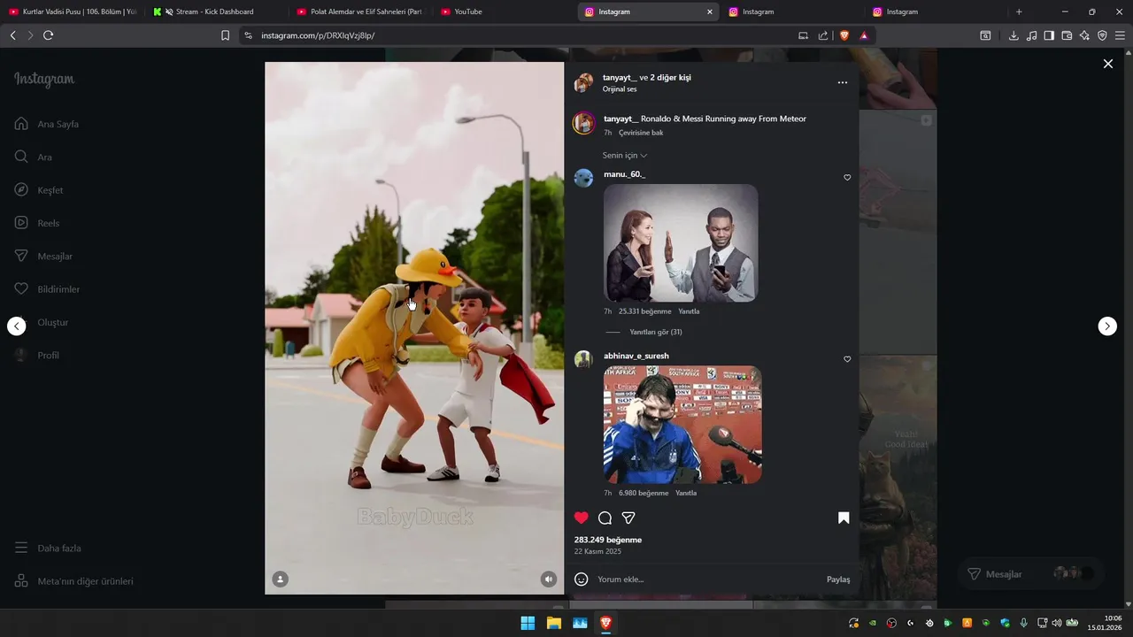Open File Explorer from taskbar
Viewport: 1133px width, 637px height.
click(x=554, y=623)
